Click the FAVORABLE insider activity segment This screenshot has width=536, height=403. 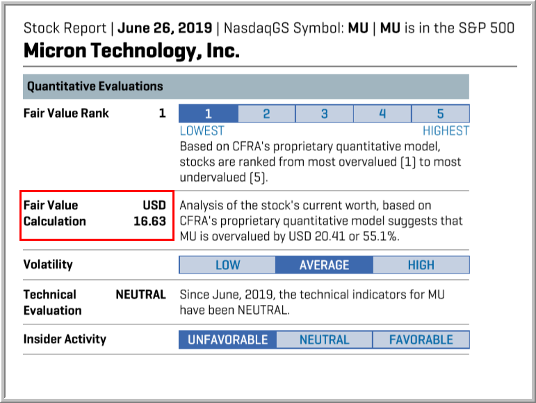pos(421,340)
